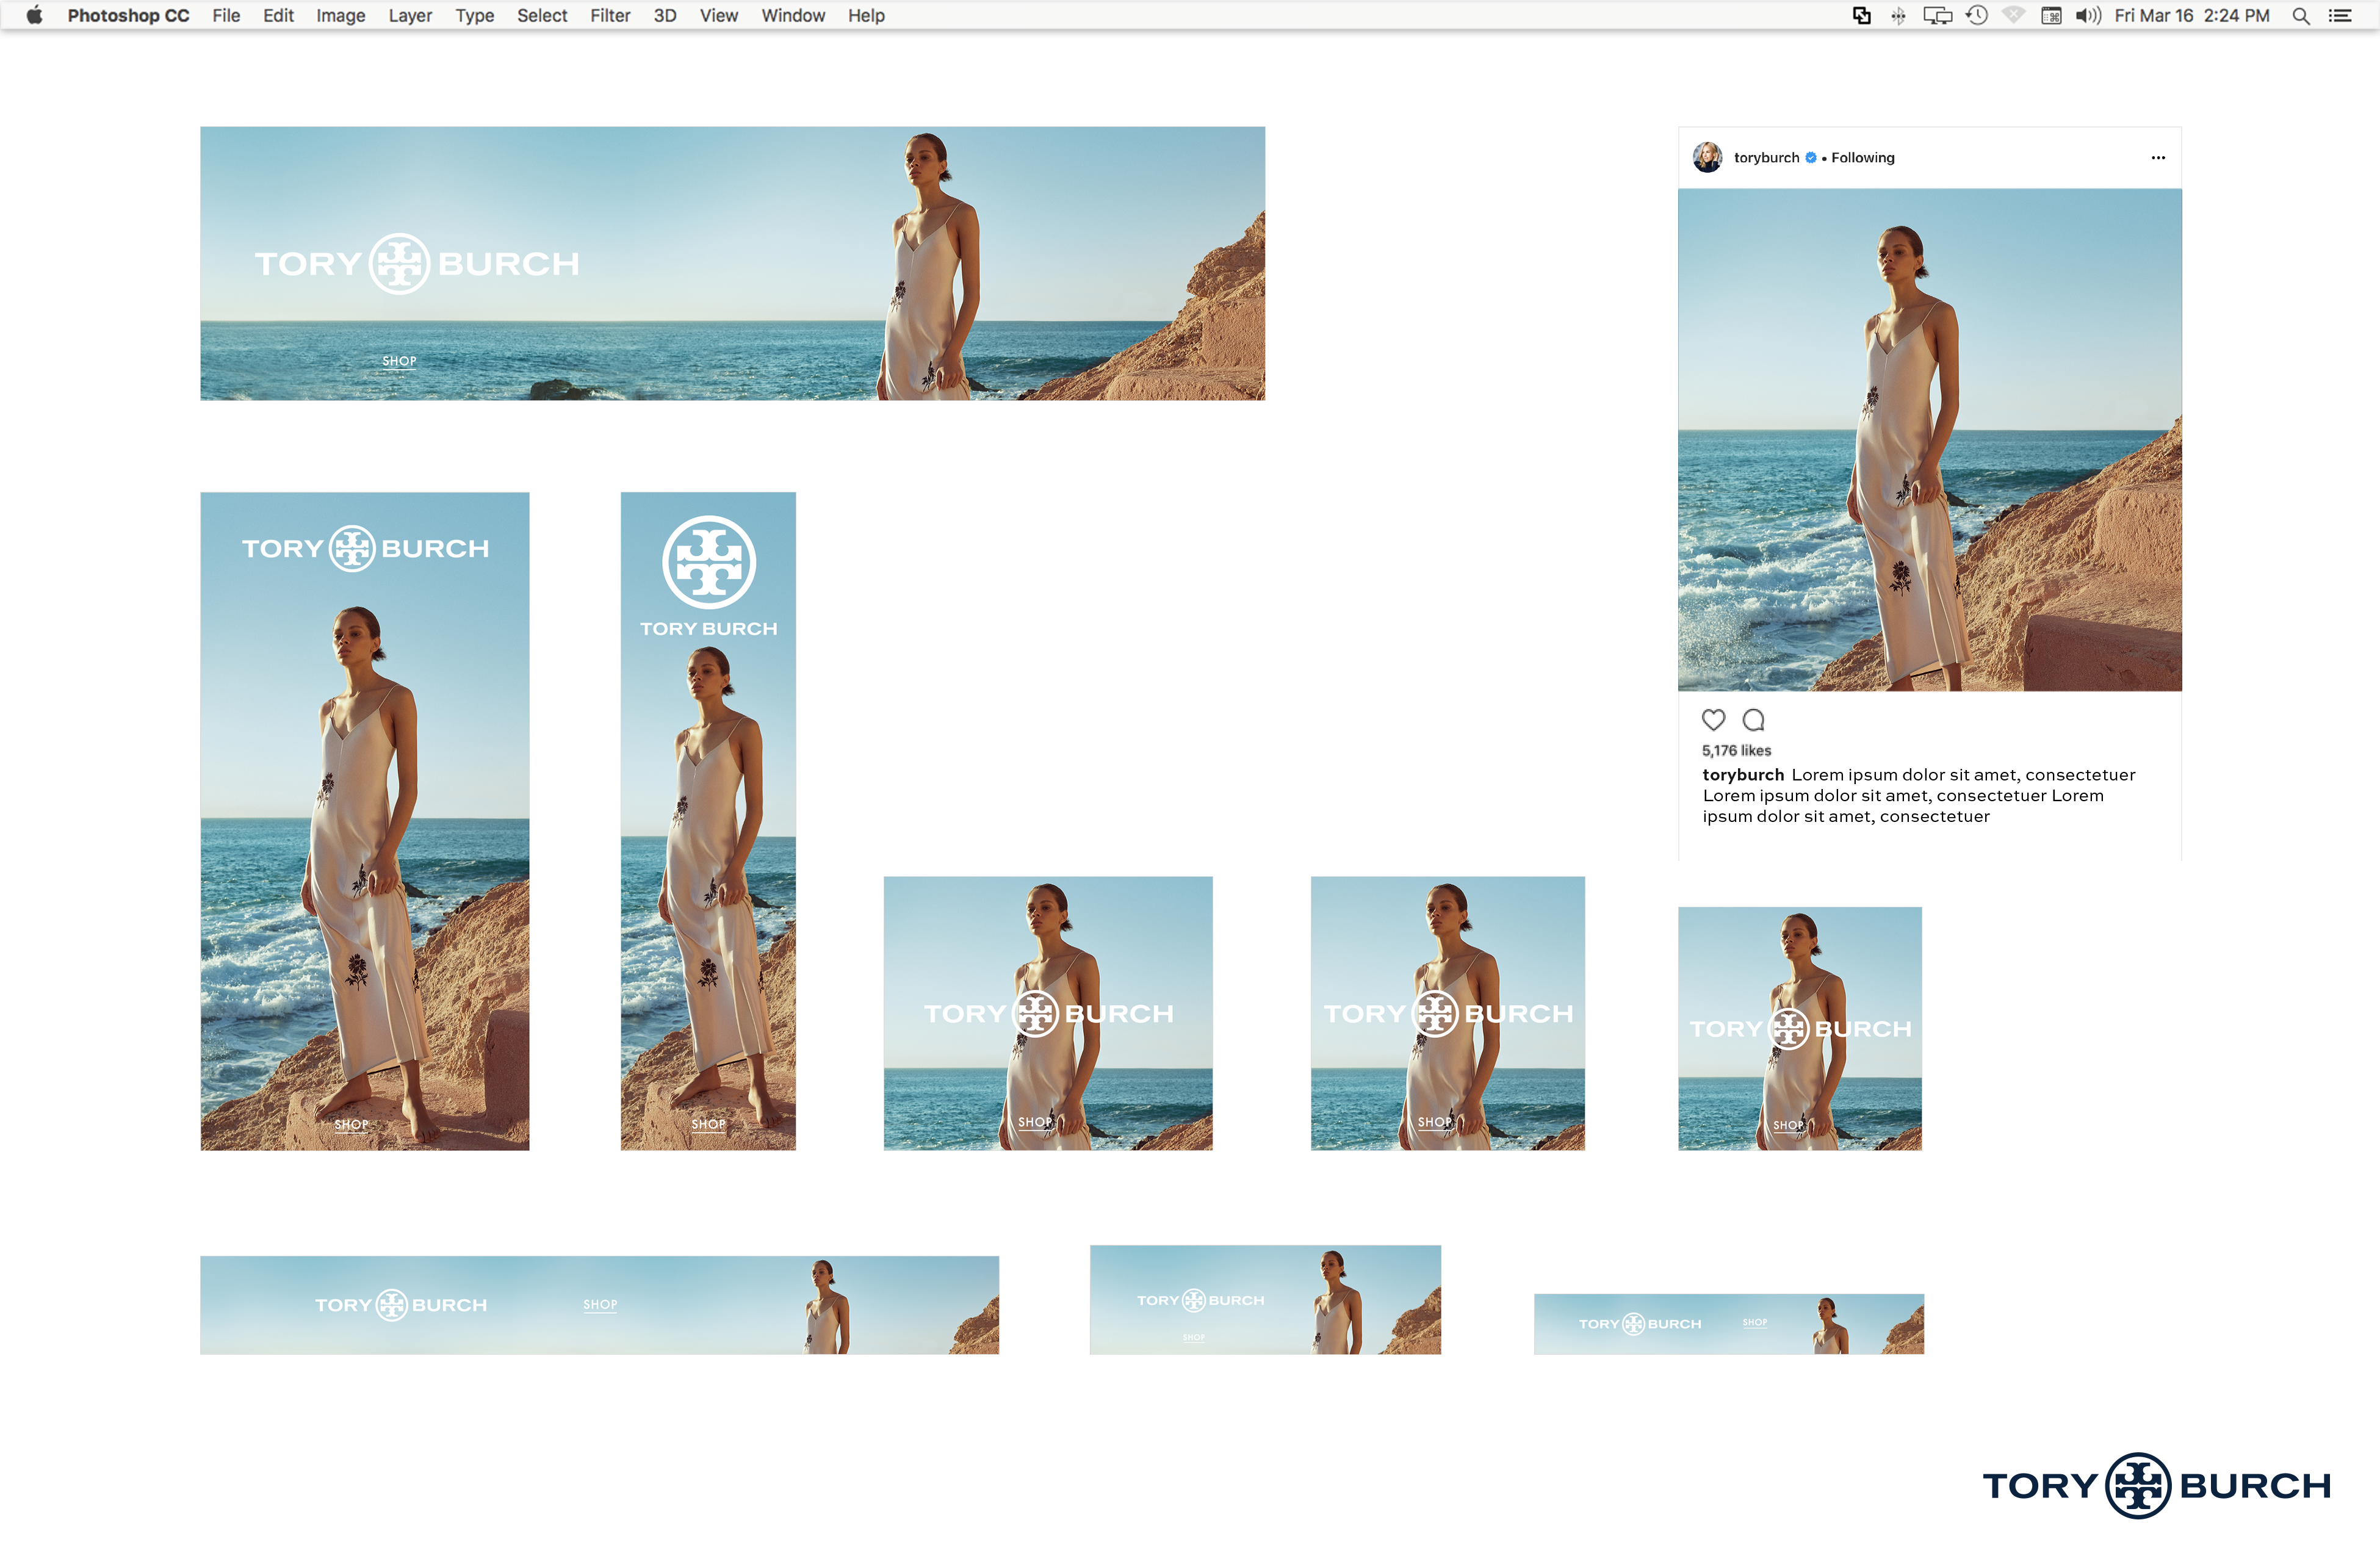
Task: Click the Following label
Action: 1862,157
